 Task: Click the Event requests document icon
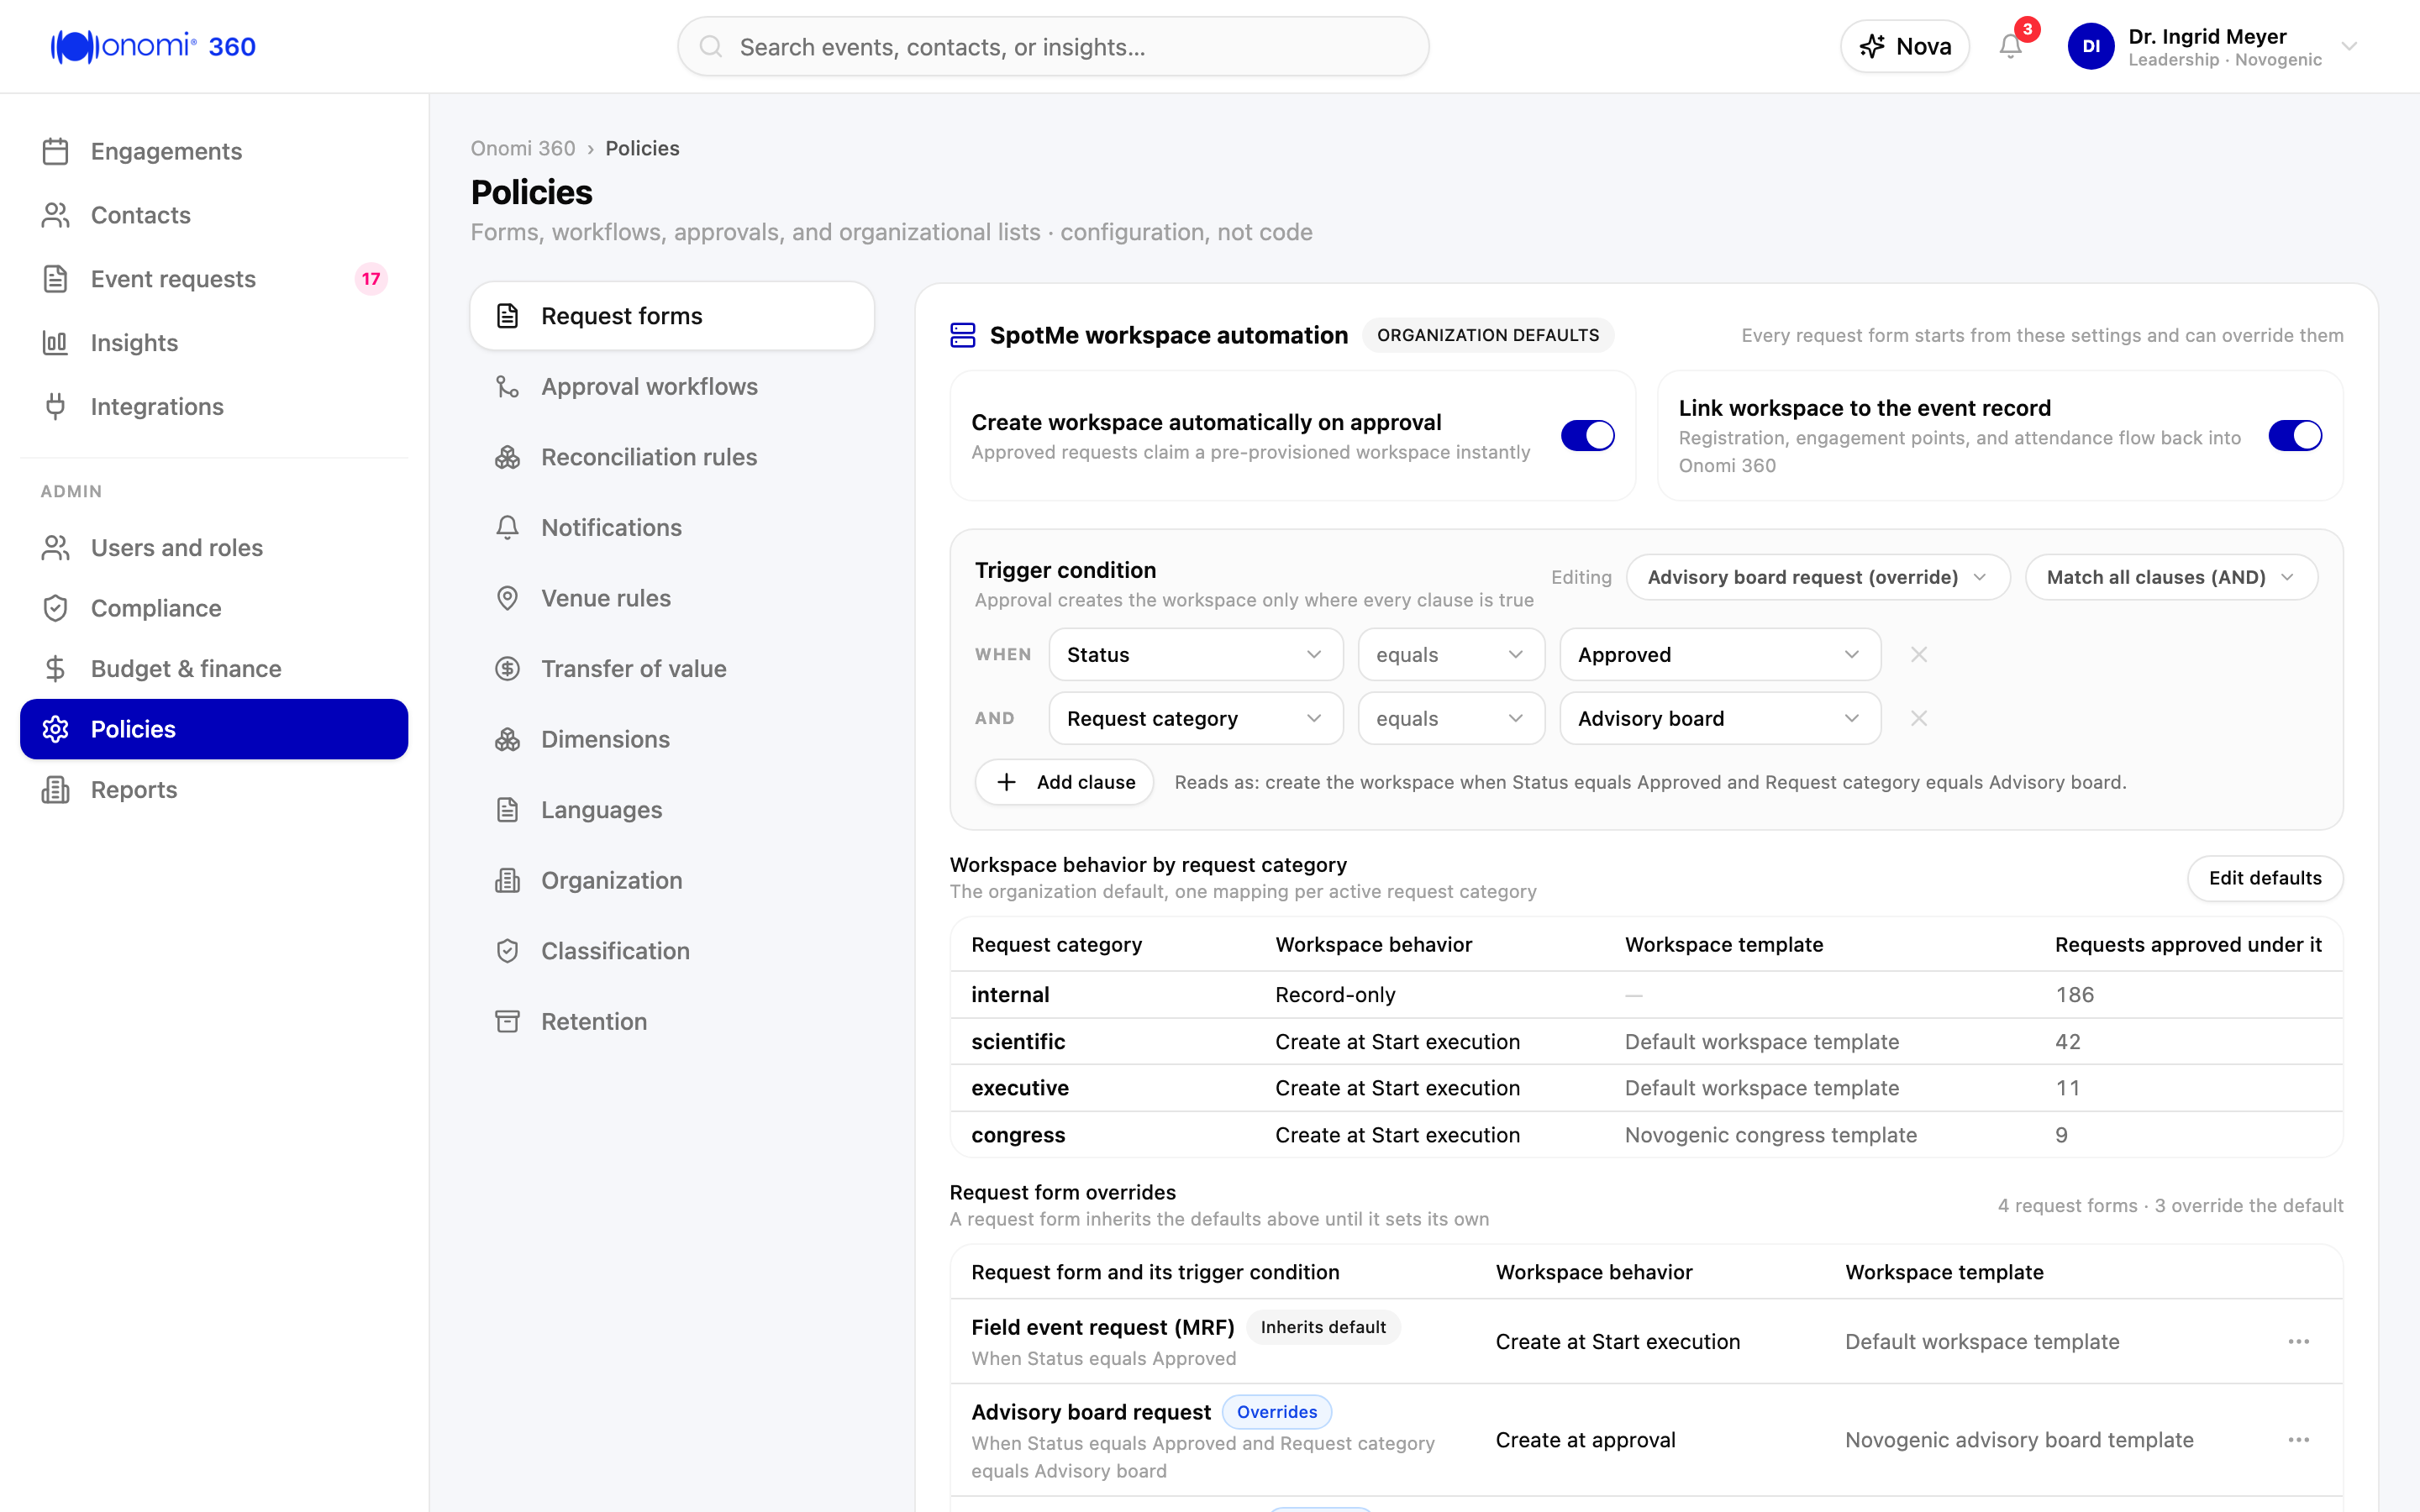tap(55, 279)
